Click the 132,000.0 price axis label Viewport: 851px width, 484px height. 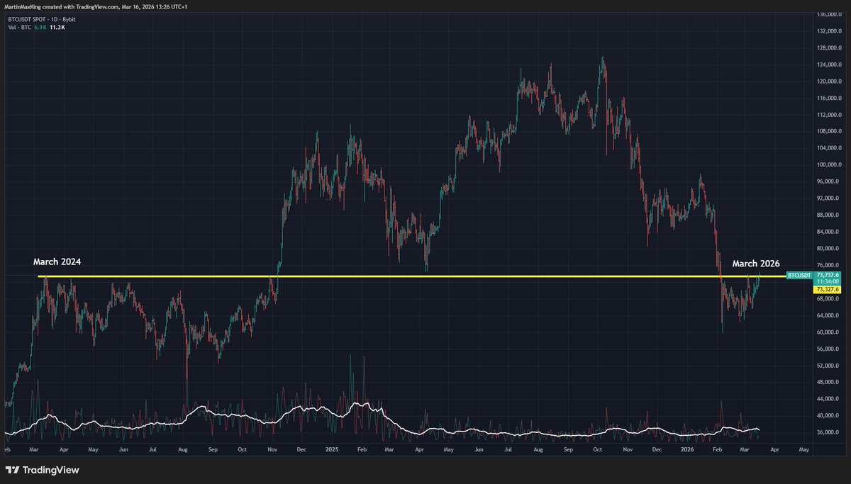828,32
